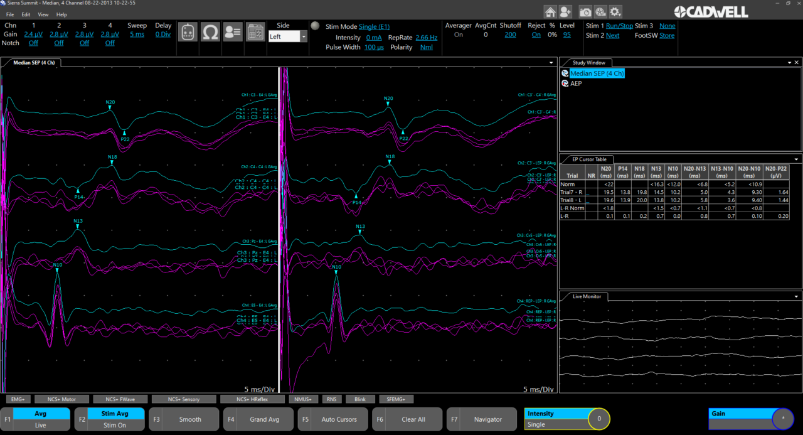The image size is (803, 435).
Task: Select the stimulator remote control icon
Action: coord(188,31)
